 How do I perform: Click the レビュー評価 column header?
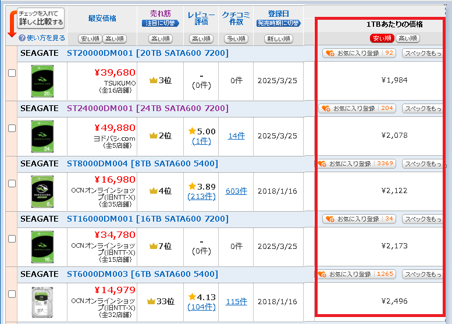point(201,18)
